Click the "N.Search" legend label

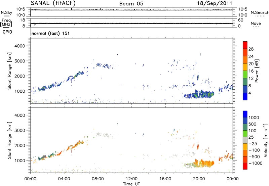point(260,12)
